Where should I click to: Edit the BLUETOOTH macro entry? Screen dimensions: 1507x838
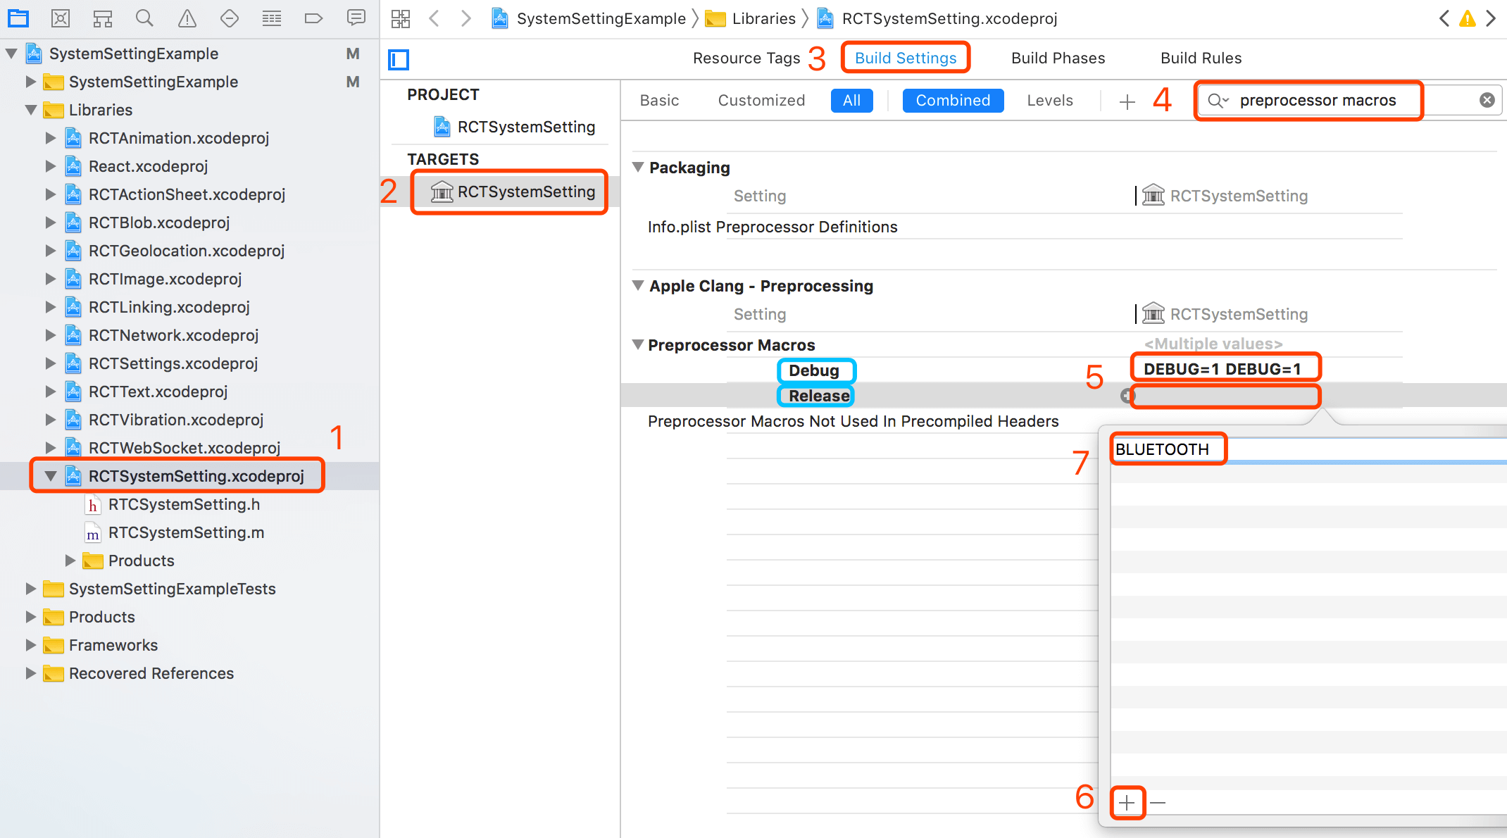pos(1163,449)
